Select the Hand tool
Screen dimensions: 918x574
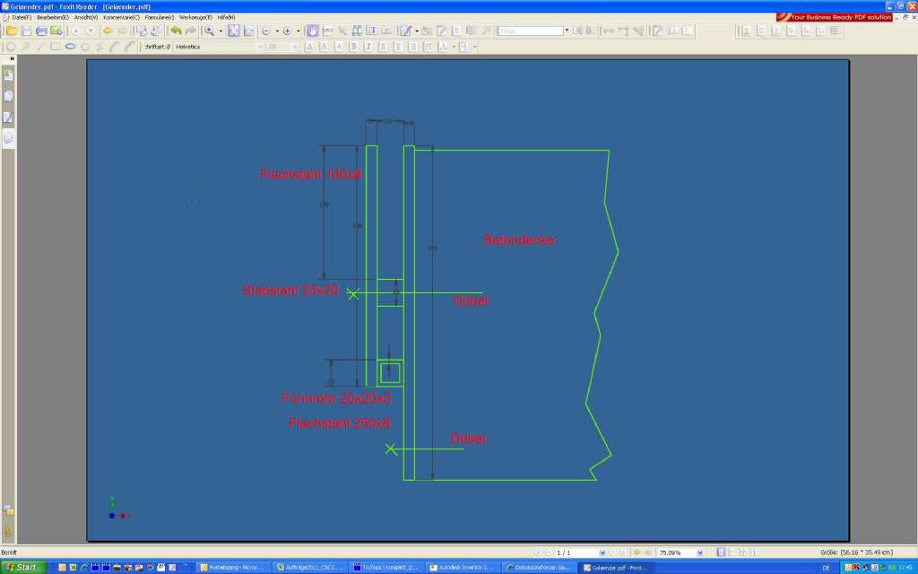[x=313, y=31]
